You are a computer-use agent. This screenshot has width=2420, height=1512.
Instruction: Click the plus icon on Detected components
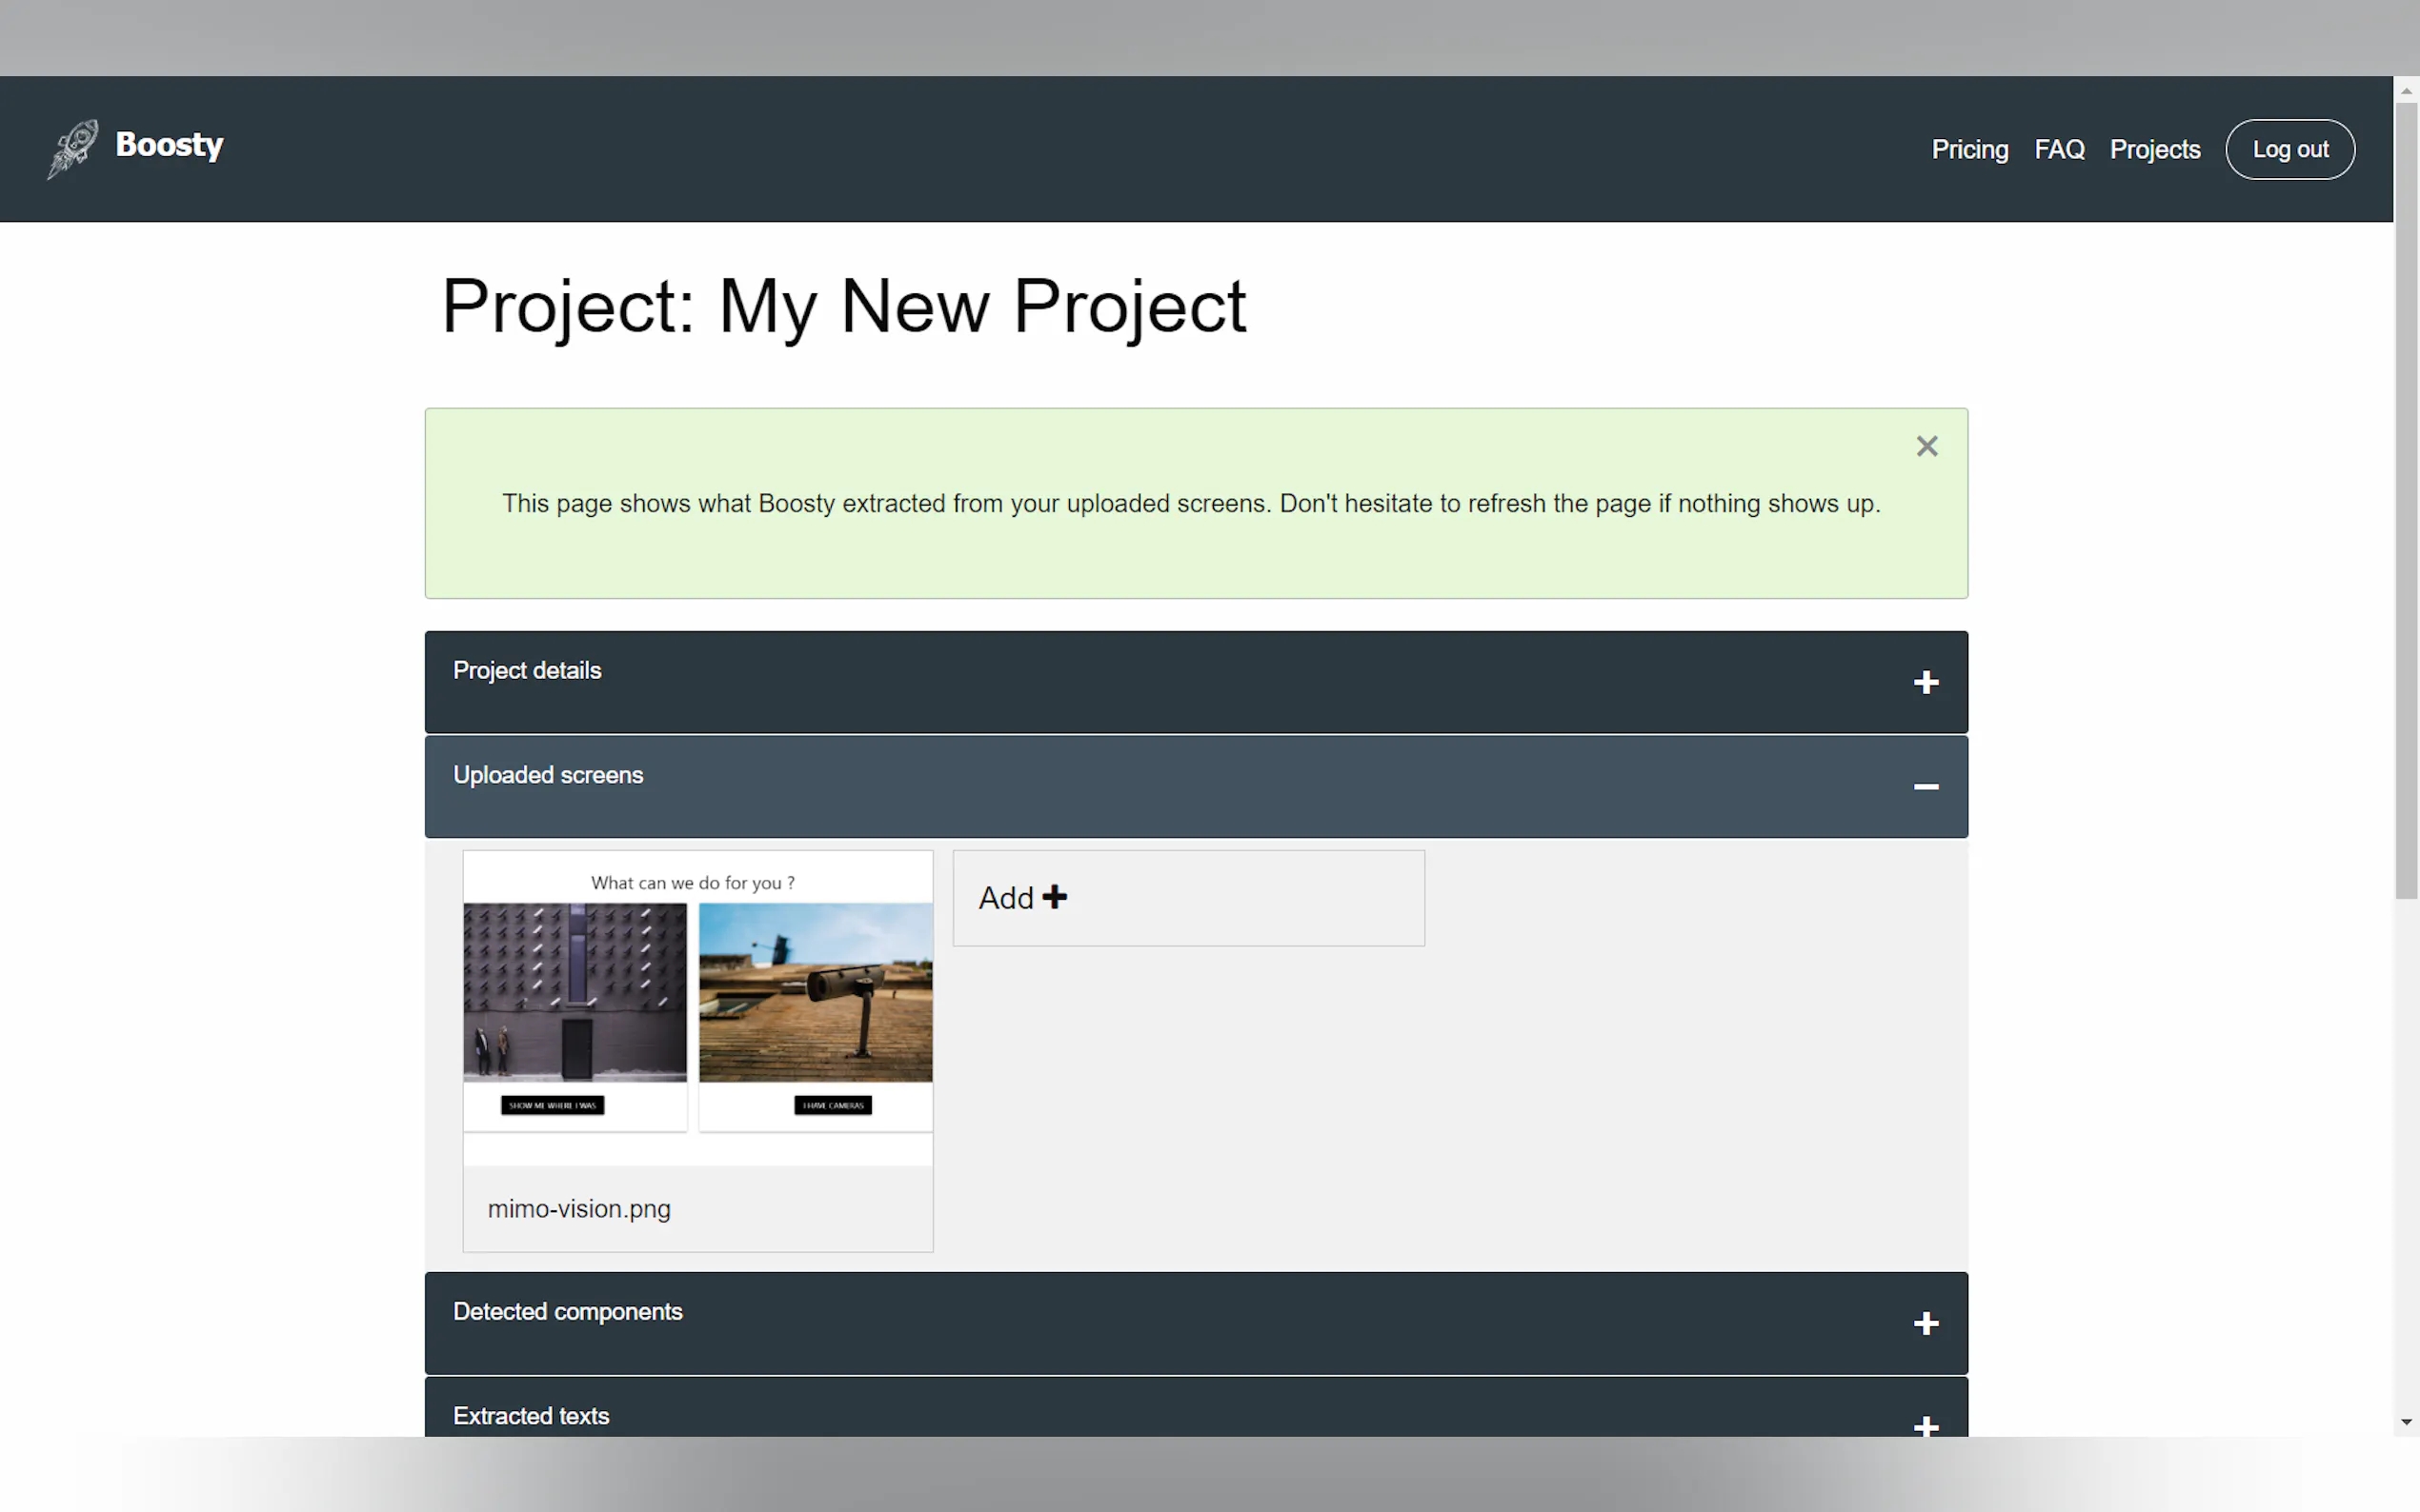point(1925,1323)
